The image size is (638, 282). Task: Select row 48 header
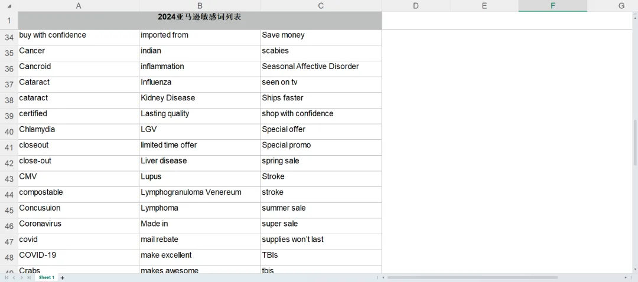pos(9,258)
